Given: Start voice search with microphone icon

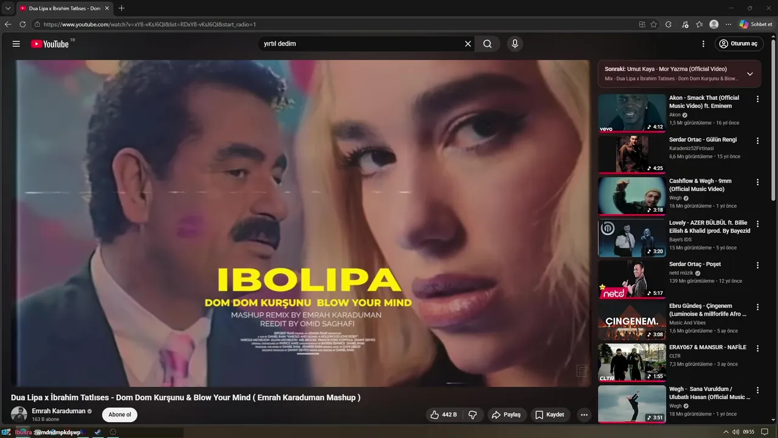Looking at the screenshot, I should coord(515,44).
